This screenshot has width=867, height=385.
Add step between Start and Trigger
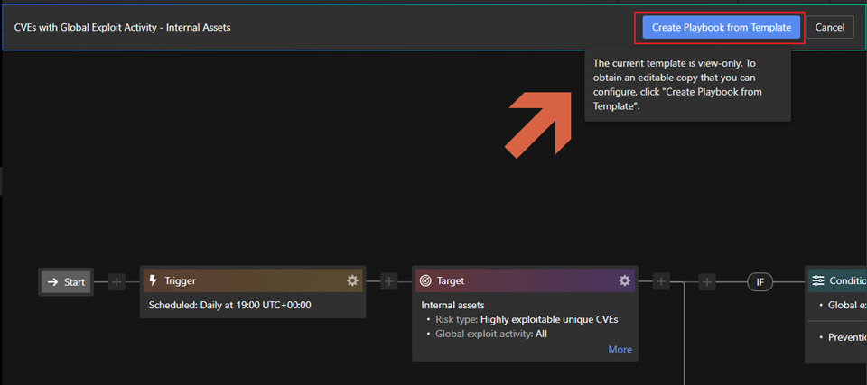point(117,282)
